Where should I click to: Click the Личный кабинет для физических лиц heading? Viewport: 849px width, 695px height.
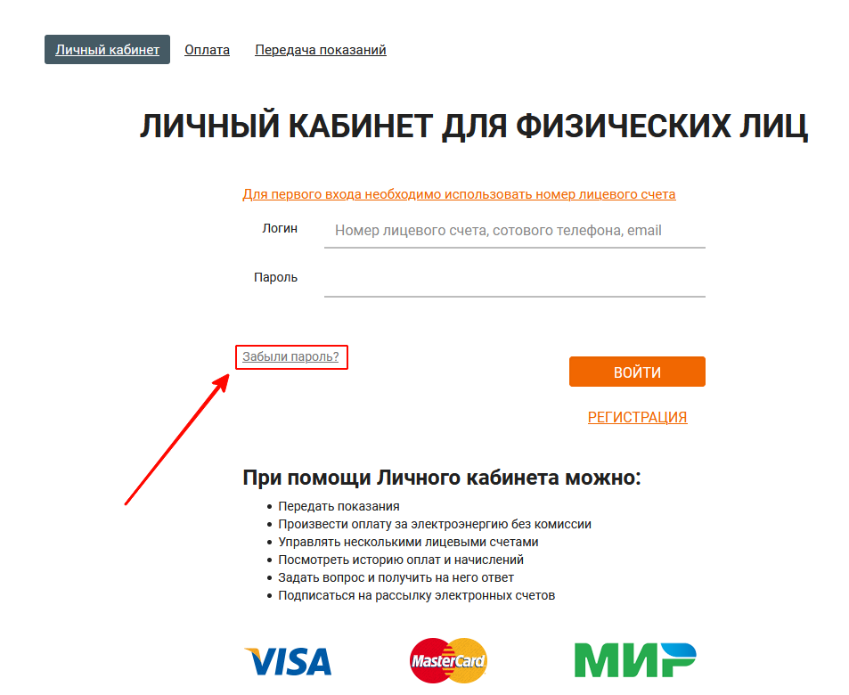(x=474, y=127)
